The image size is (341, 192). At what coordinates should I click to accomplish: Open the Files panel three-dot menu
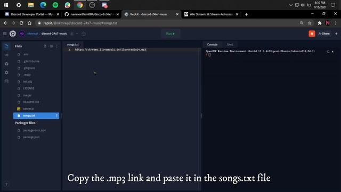click(x=57, y=46)
